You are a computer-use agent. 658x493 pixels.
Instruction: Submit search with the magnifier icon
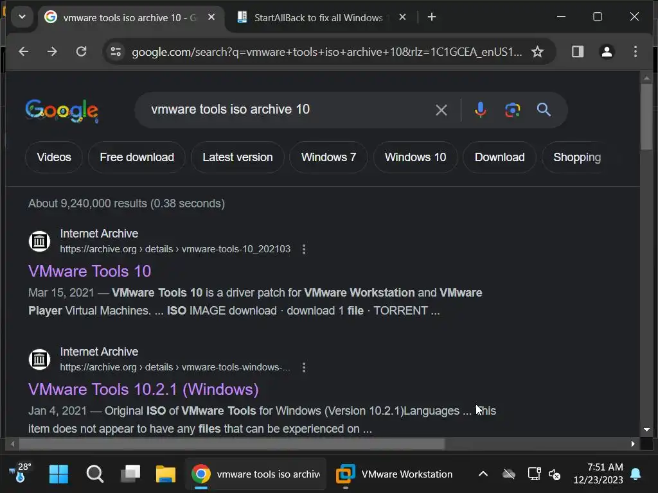(x=544, y=110)
